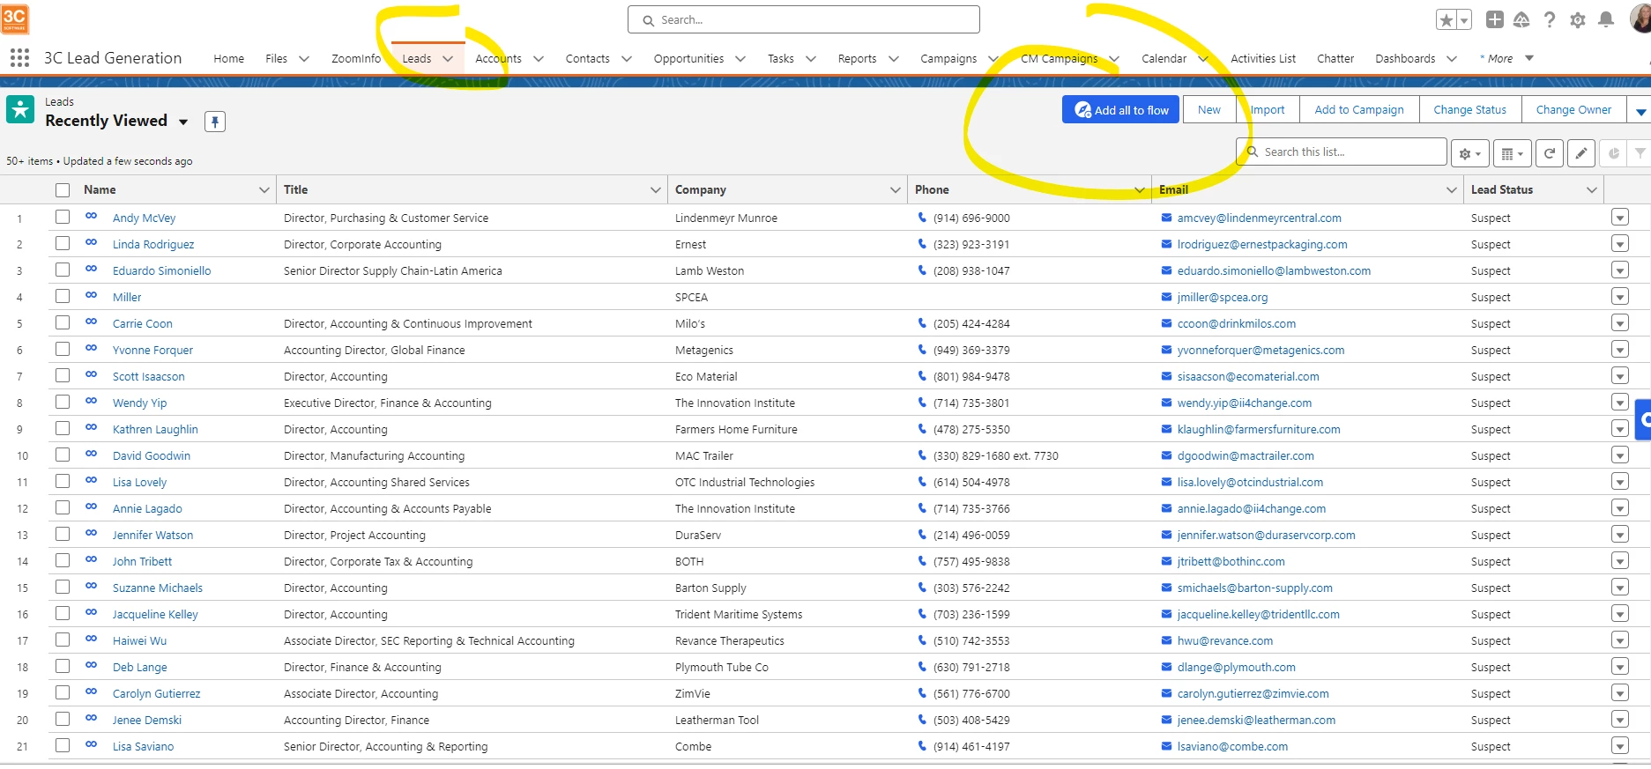The width and height of the screenshot is (1651, 769).
Task: Sort by the Company column header
Action: (x=700, y=190)
